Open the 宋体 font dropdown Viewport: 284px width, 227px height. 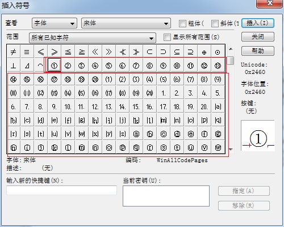click(x=126, y=23)
